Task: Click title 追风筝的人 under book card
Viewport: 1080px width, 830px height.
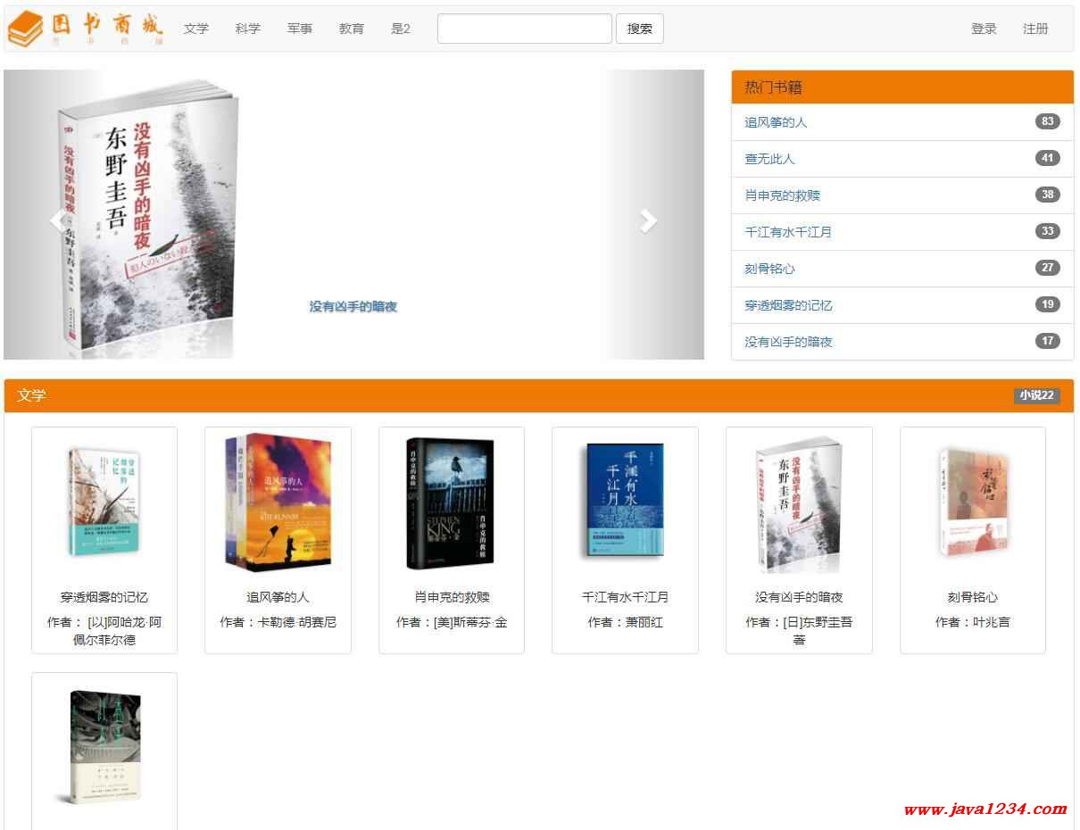Action: click(278, 597)
